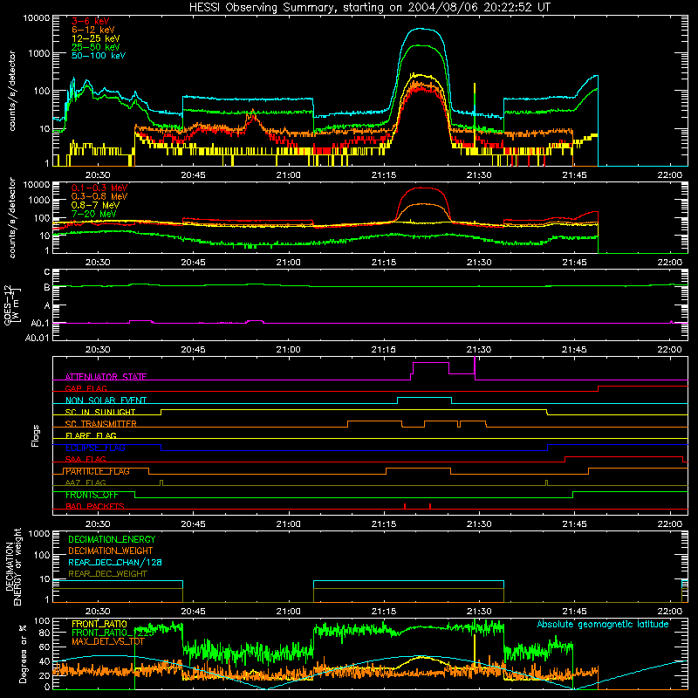The image size is (698, 698).
Task: Click the 50-100 keV peak near 21:20
Action: tap(421, 29)
